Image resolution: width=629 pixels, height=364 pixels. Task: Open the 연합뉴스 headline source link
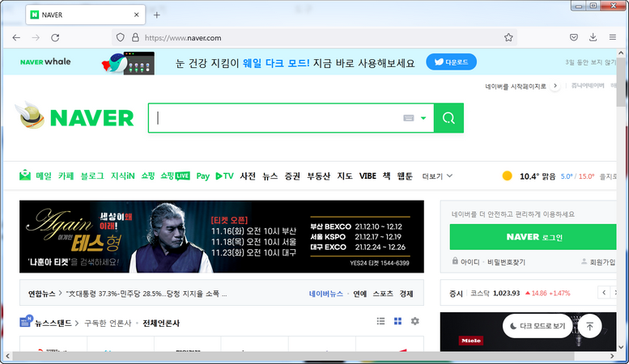click(x=42, y=294)
